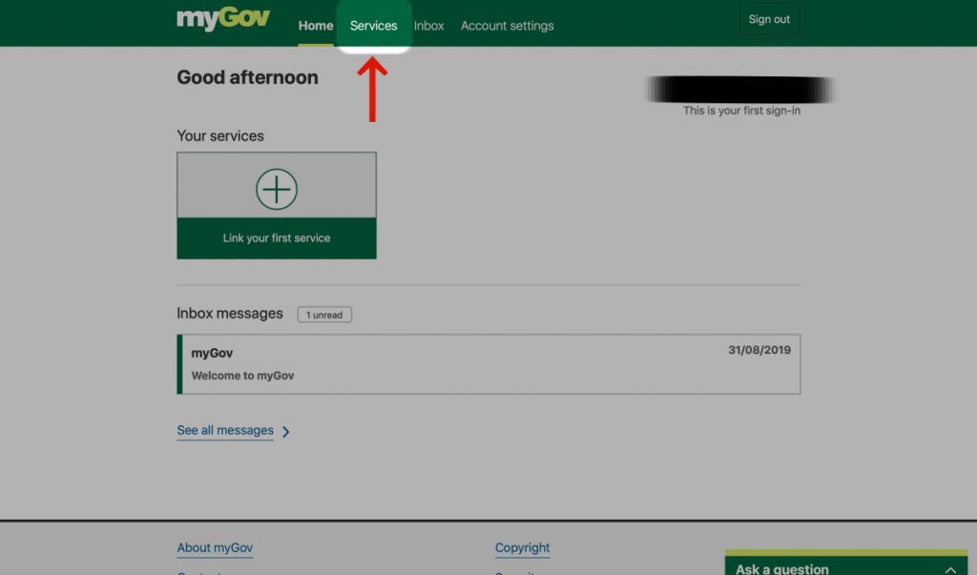977x575 pixels.
Task: Open Account settings in the navigation bar
Action: click(507, 26)
